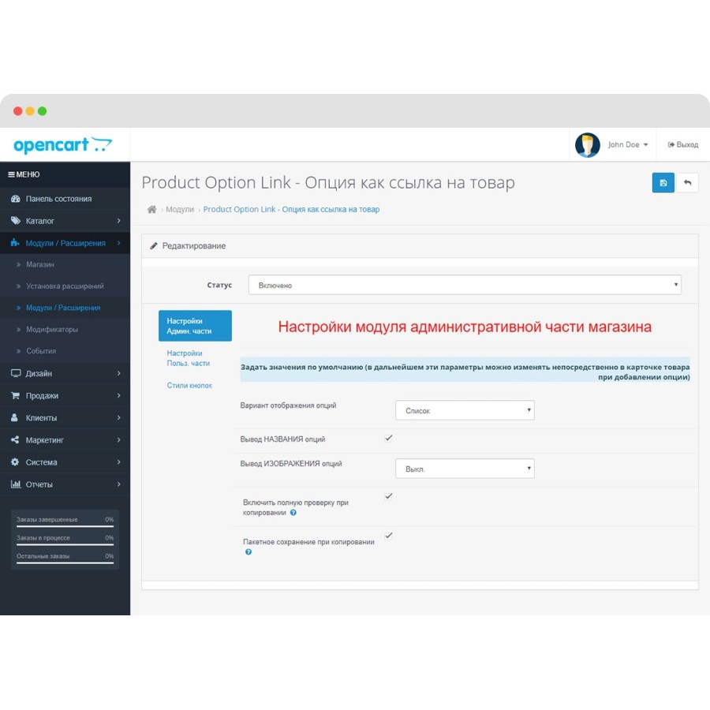Open Вывод ИЗОБРАЖЕНИЯ опций dropdown

click(465, 469)
